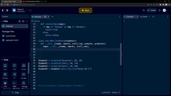This screenshot has width=171, height=96.
Task: Open pyproject.toml file
Action: [12, 40]
